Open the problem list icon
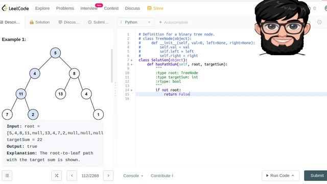 click(7, 176)
